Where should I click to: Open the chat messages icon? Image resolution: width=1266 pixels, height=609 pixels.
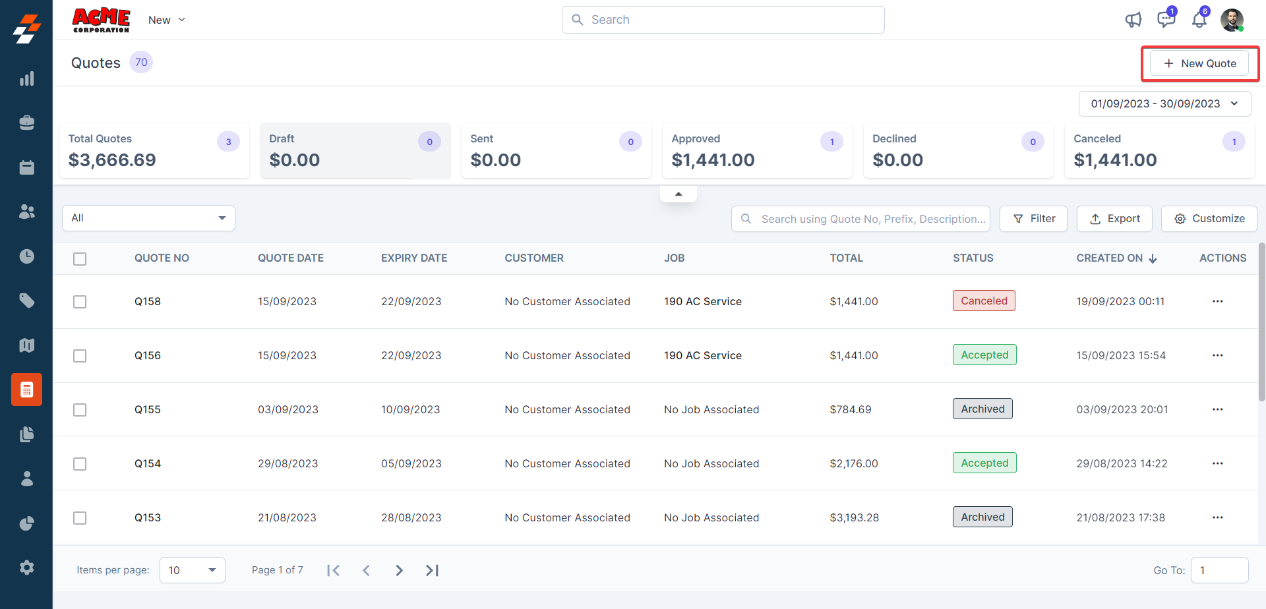pyautogui.click(x=1166, y=20)
